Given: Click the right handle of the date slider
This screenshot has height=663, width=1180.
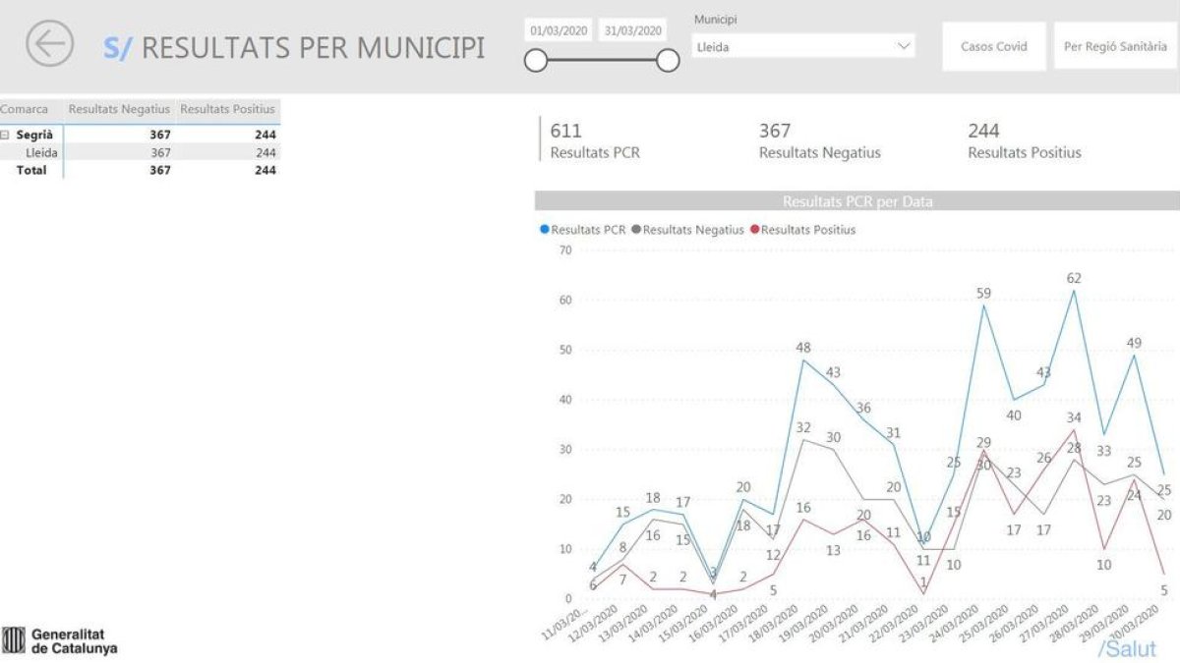Looking at the screenshot, I should 668,60.
